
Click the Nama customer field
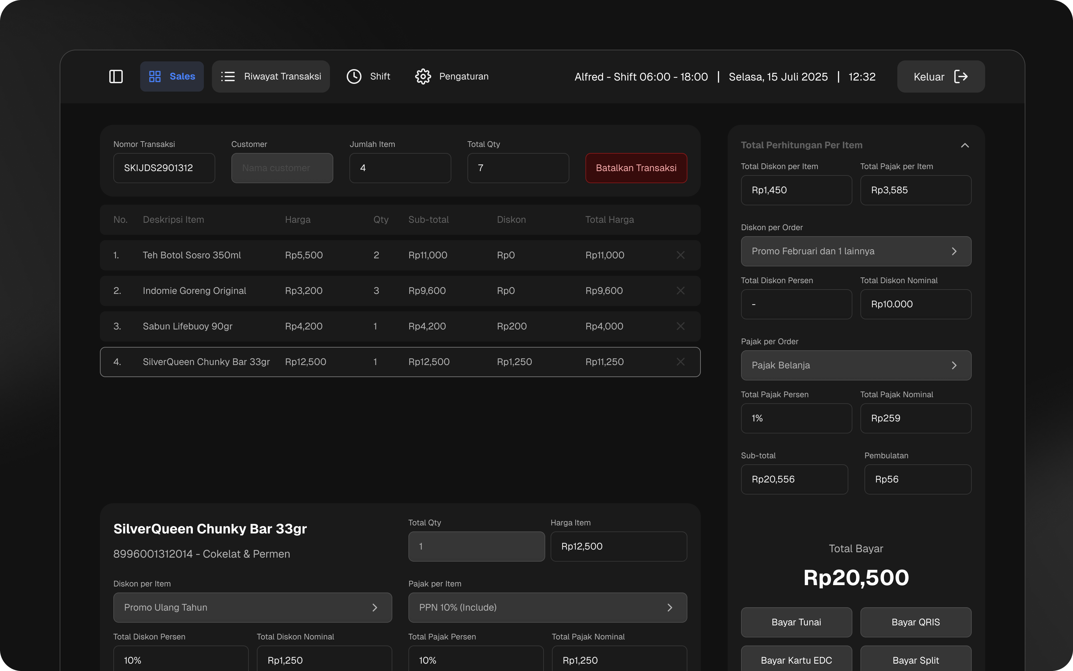(x=282, y=168)
